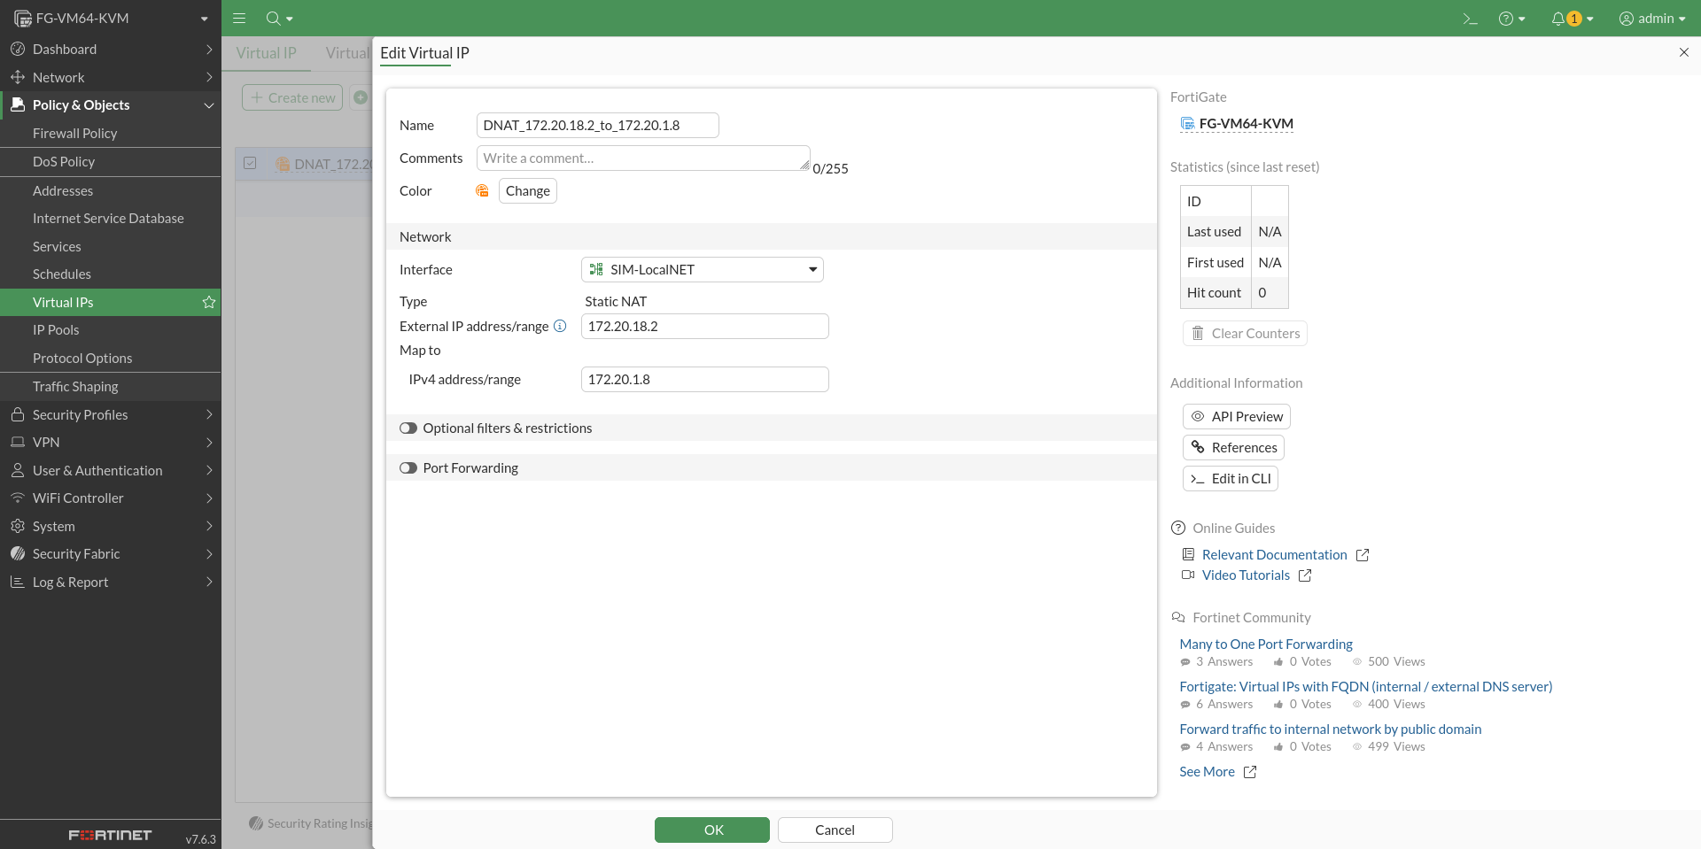Click the VPN laptop icon in sidebar
Viewport: 1701px width, 849px height.
tap(18, 442)
